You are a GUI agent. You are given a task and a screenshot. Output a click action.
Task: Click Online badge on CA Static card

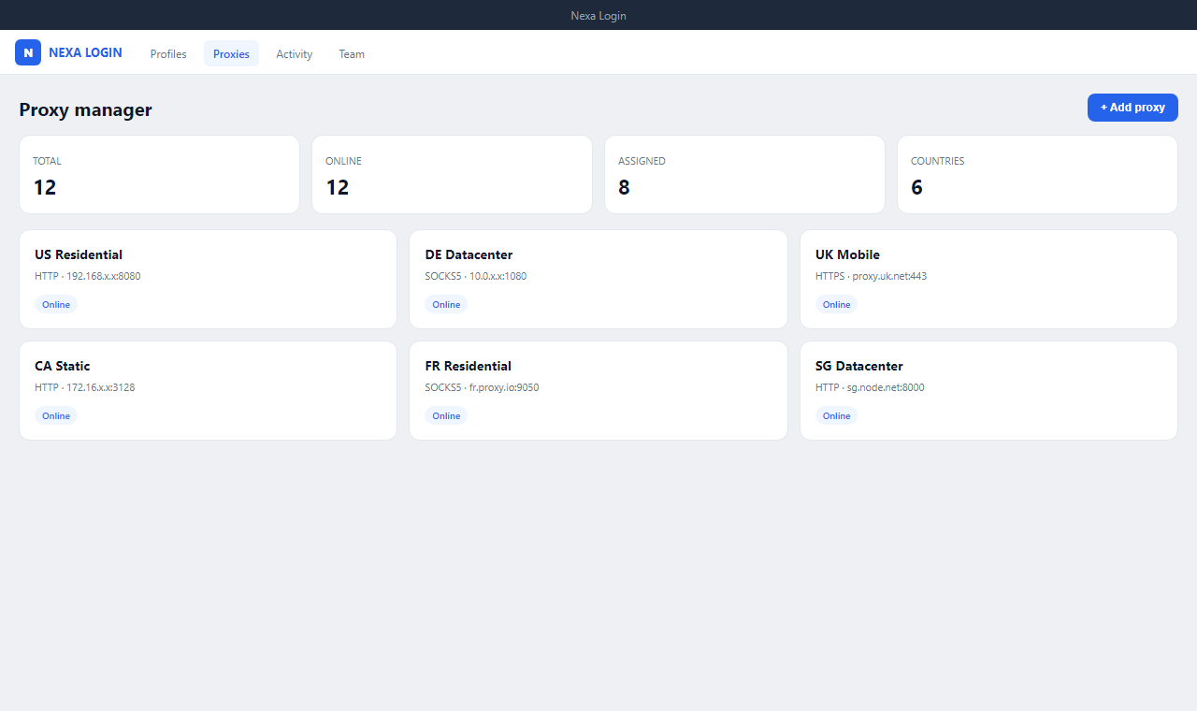56,415
